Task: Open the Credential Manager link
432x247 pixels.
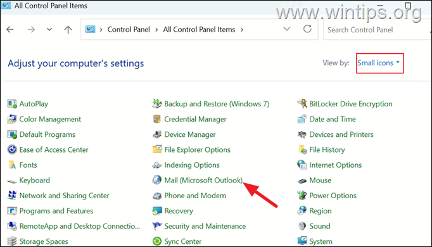Action: 195,119
